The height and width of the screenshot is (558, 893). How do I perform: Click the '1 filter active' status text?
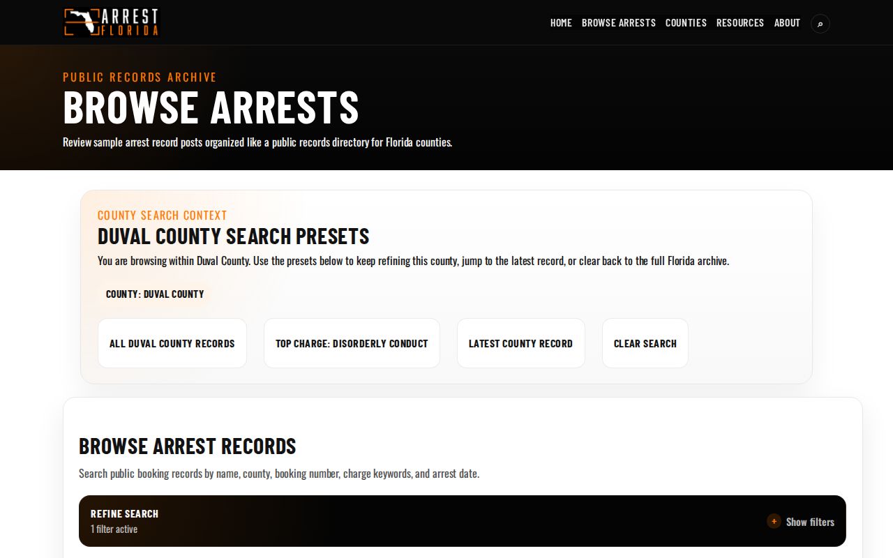point(114,529)
